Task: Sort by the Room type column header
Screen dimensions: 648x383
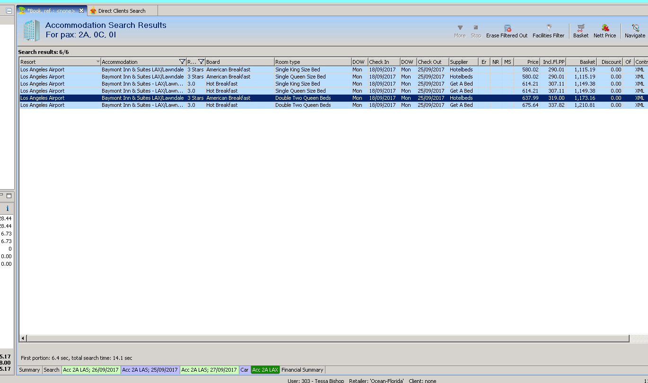Action: click(313, 62)
